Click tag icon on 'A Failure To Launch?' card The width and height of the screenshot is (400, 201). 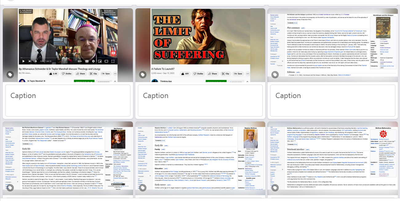(142, 75)
